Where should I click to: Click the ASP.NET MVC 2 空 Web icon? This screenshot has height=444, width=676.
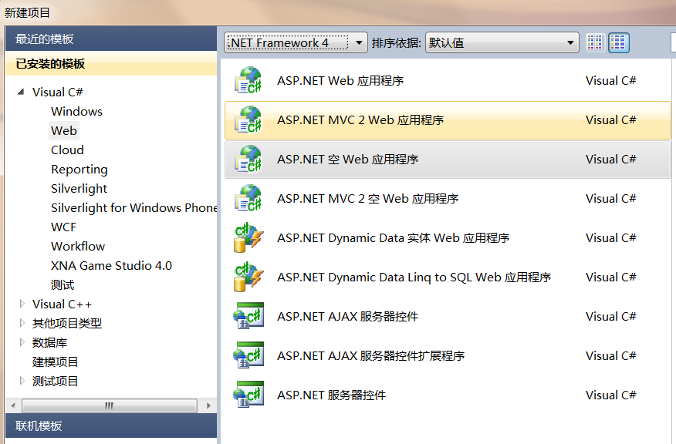coord(248,199)
